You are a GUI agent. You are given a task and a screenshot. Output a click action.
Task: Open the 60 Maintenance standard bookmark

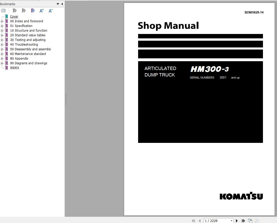coord(28,54)
